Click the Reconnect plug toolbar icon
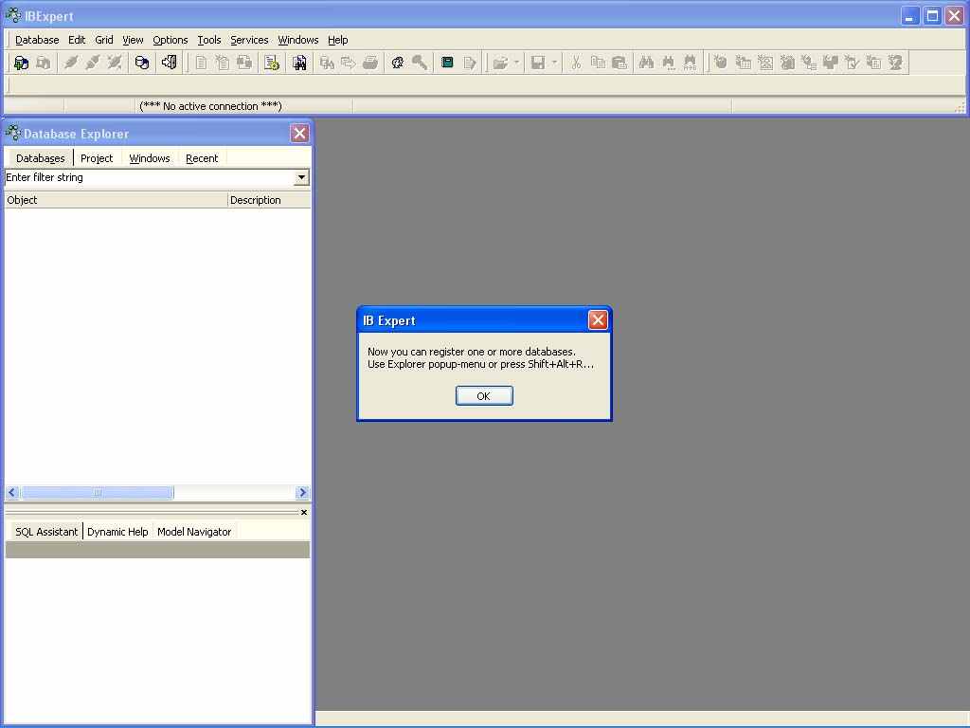 coord(93,63)
